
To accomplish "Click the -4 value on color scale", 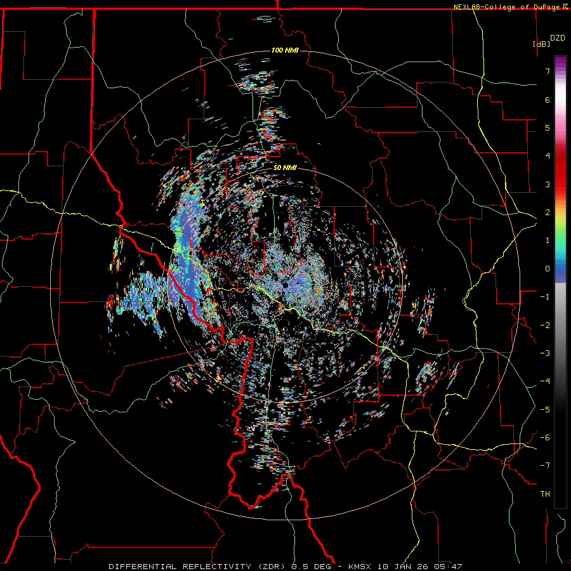I will point(545,381).
